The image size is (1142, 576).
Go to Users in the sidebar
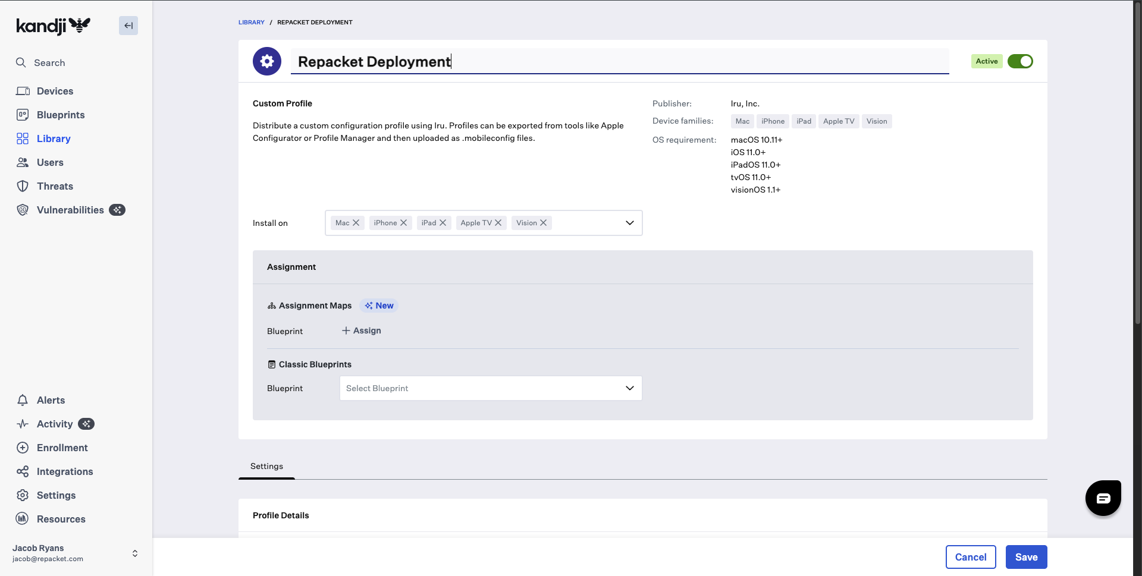(x=50, y=162)
